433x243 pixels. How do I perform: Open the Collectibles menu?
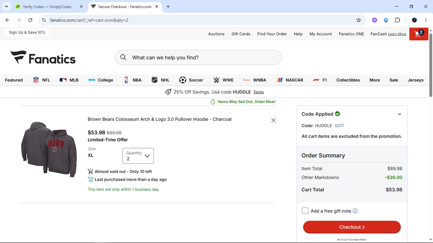(x=348, y=80)
